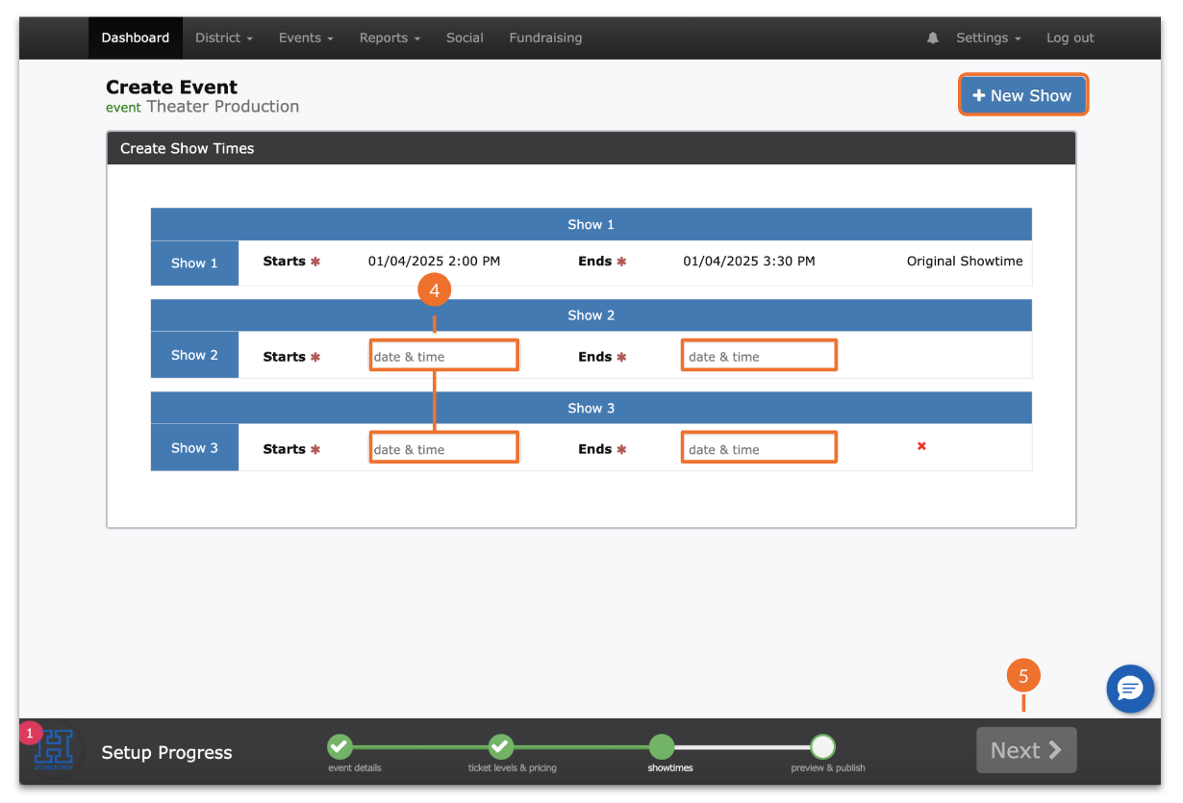The height and width of the screenshot is (803, 1183).
Task: Click Show 3 Ends date field
Action: (759, 448)
